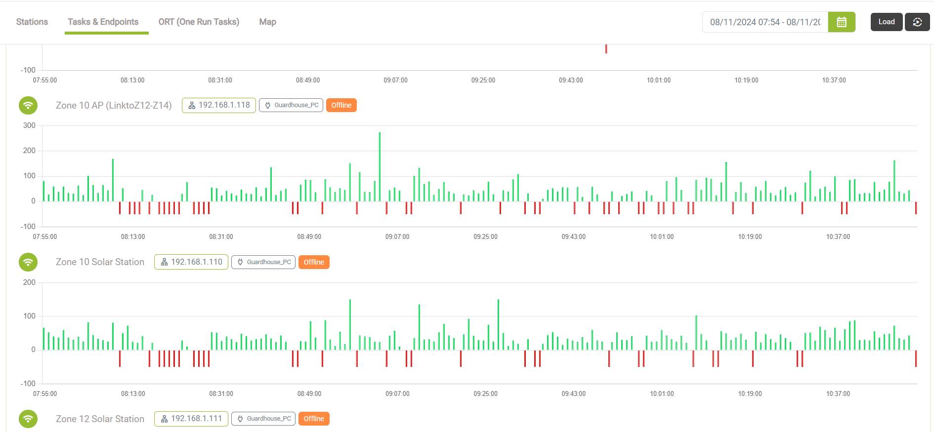Click 10:37:00 axis label under Zone 10 Solar chart
This screenshot has width=934, height=432.
tap(838, 394)
